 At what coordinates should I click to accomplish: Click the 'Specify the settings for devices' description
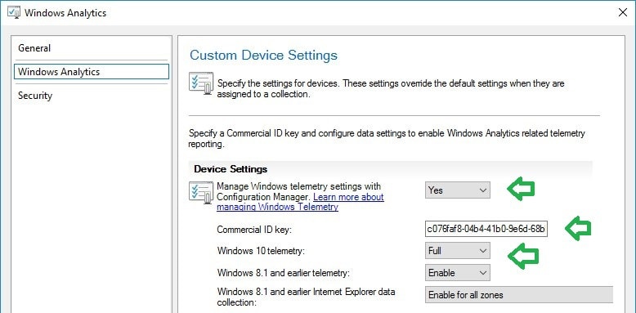point(391,89)
